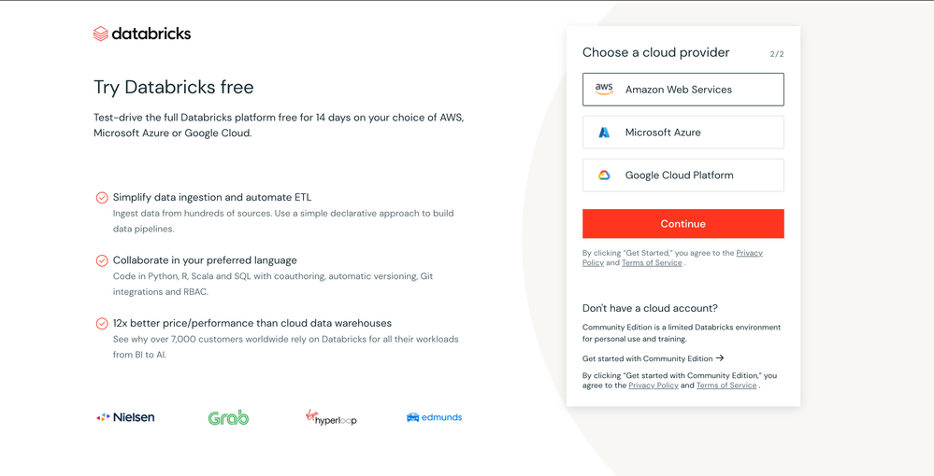Select Amazon Web Services as provider
The image size is (934, 476).
[x=683, y=90]
